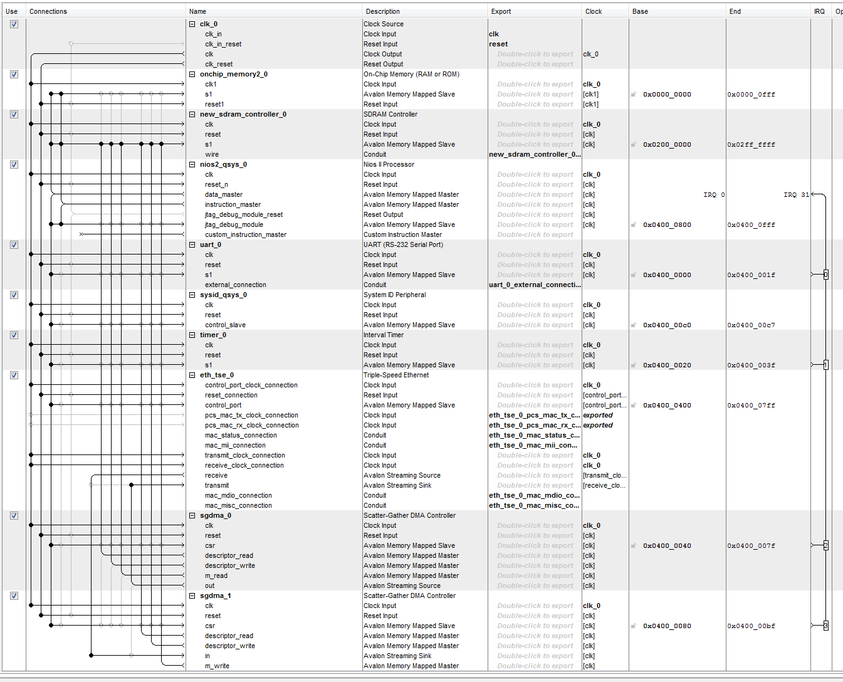Select the descriptor_read row under sgdma_0
Screen dimensions: 843x682
click(x=229, y=555)
